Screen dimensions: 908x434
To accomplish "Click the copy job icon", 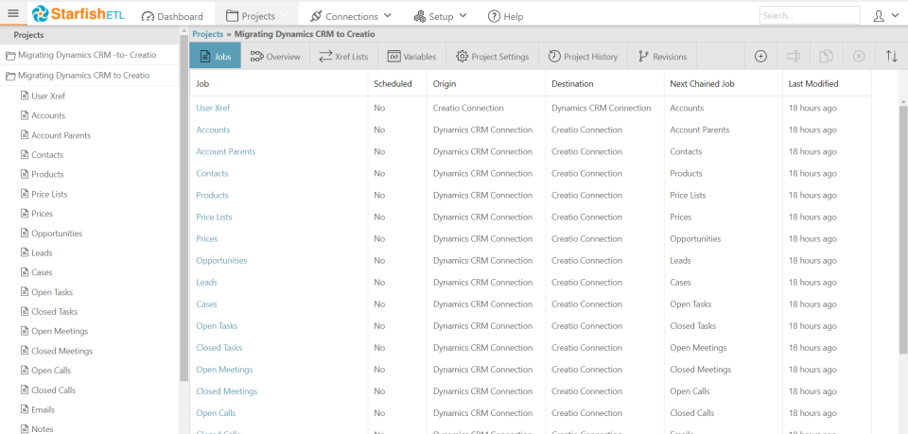I will coord(826,57).
